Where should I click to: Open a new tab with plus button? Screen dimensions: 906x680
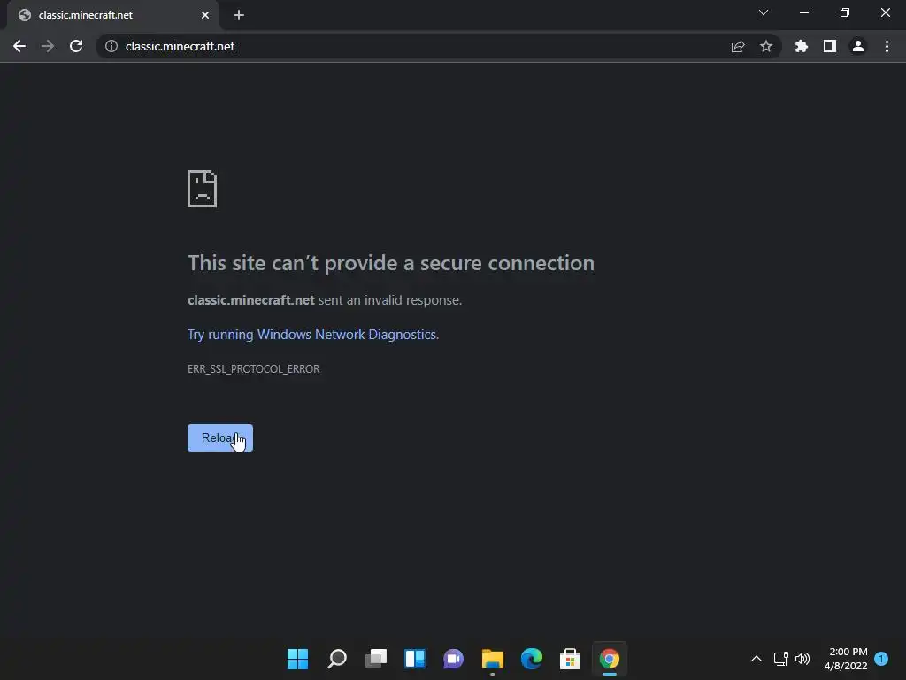click(x=239, y=15)
